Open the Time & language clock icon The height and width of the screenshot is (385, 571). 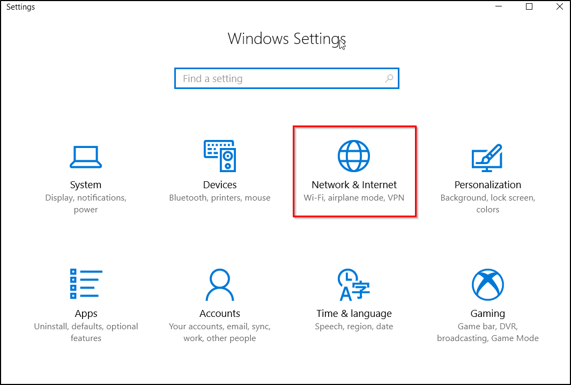click(x=354, y=285)
